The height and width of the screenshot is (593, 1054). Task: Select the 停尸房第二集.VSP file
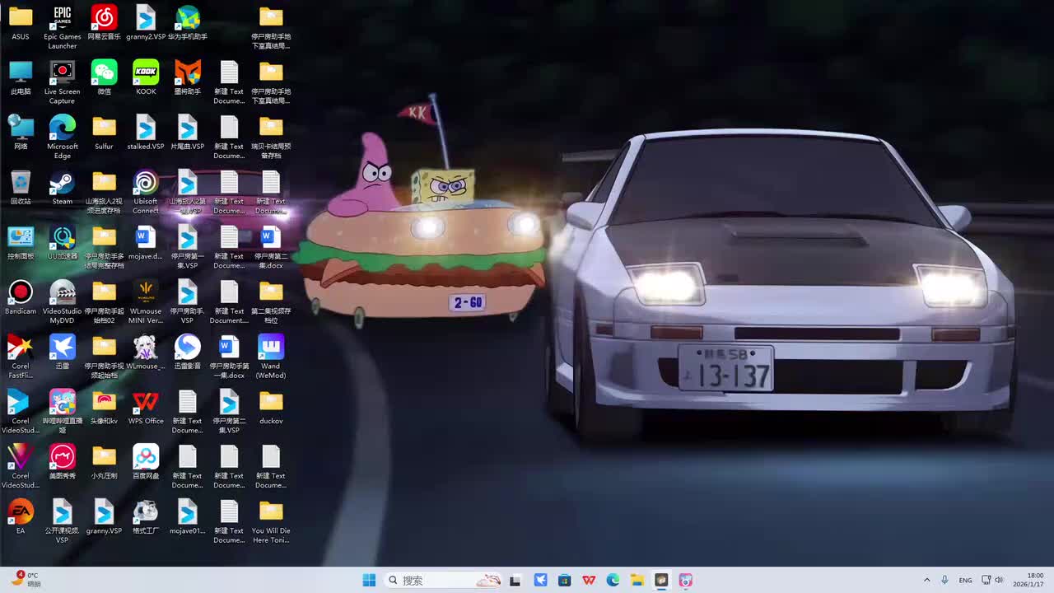(229, 412)
